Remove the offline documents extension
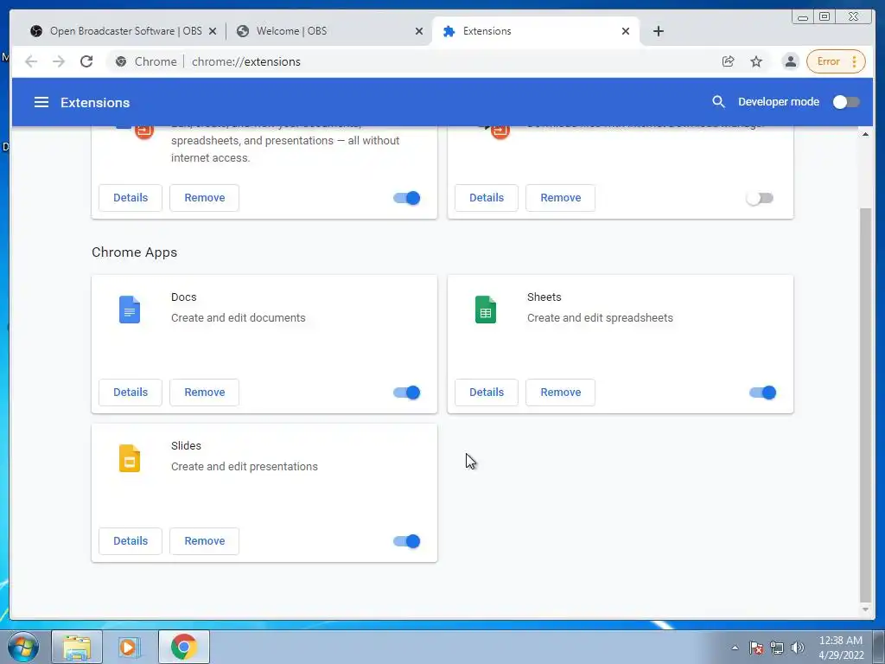This screenshot has height=664, width=885. [204, 198]
